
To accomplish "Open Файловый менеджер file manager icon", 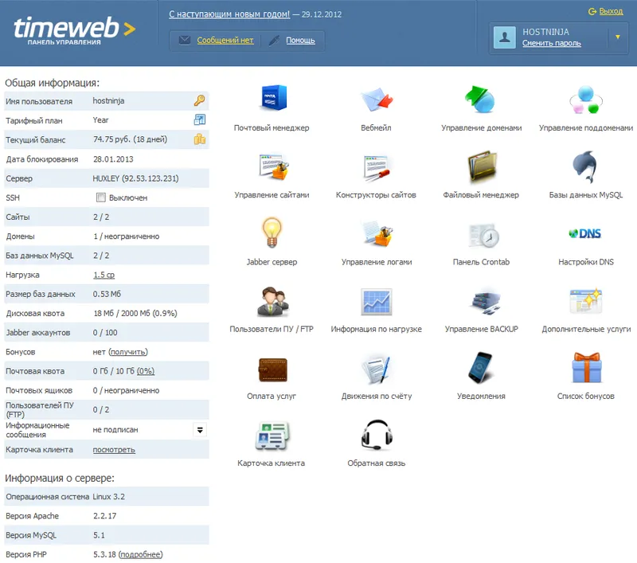I will [x=482, y=166].
